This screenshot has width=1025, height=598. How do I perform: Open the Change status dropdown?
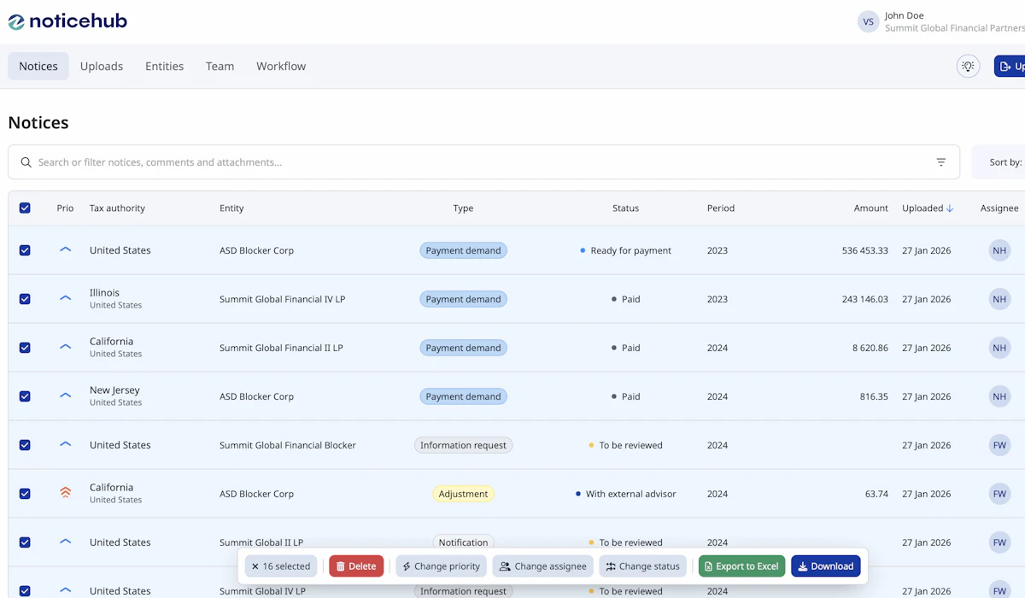(x=642, y=566)
